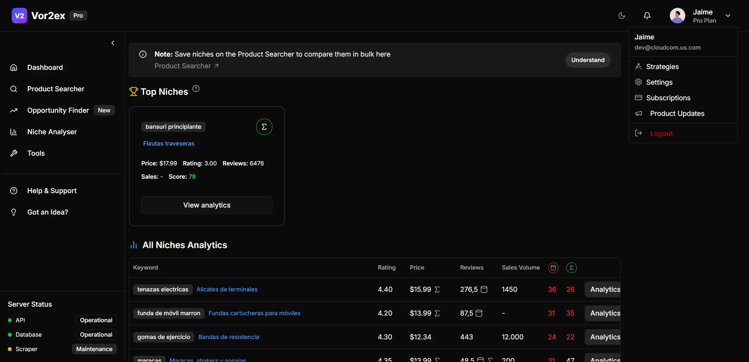Collapse the sidebar with the left chevron
Viewport: 749px width, 362px height.
(x=113, y=43)
